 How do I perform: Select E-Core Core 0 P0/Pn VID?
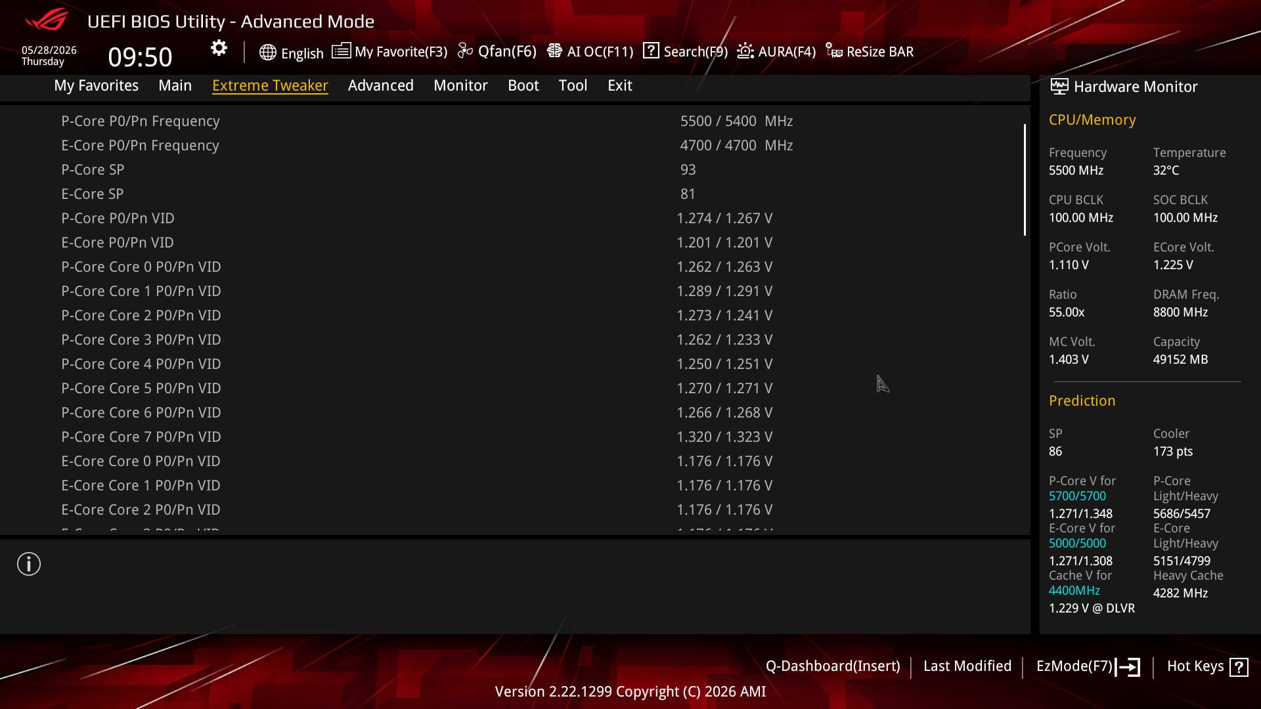coord(512,462)
